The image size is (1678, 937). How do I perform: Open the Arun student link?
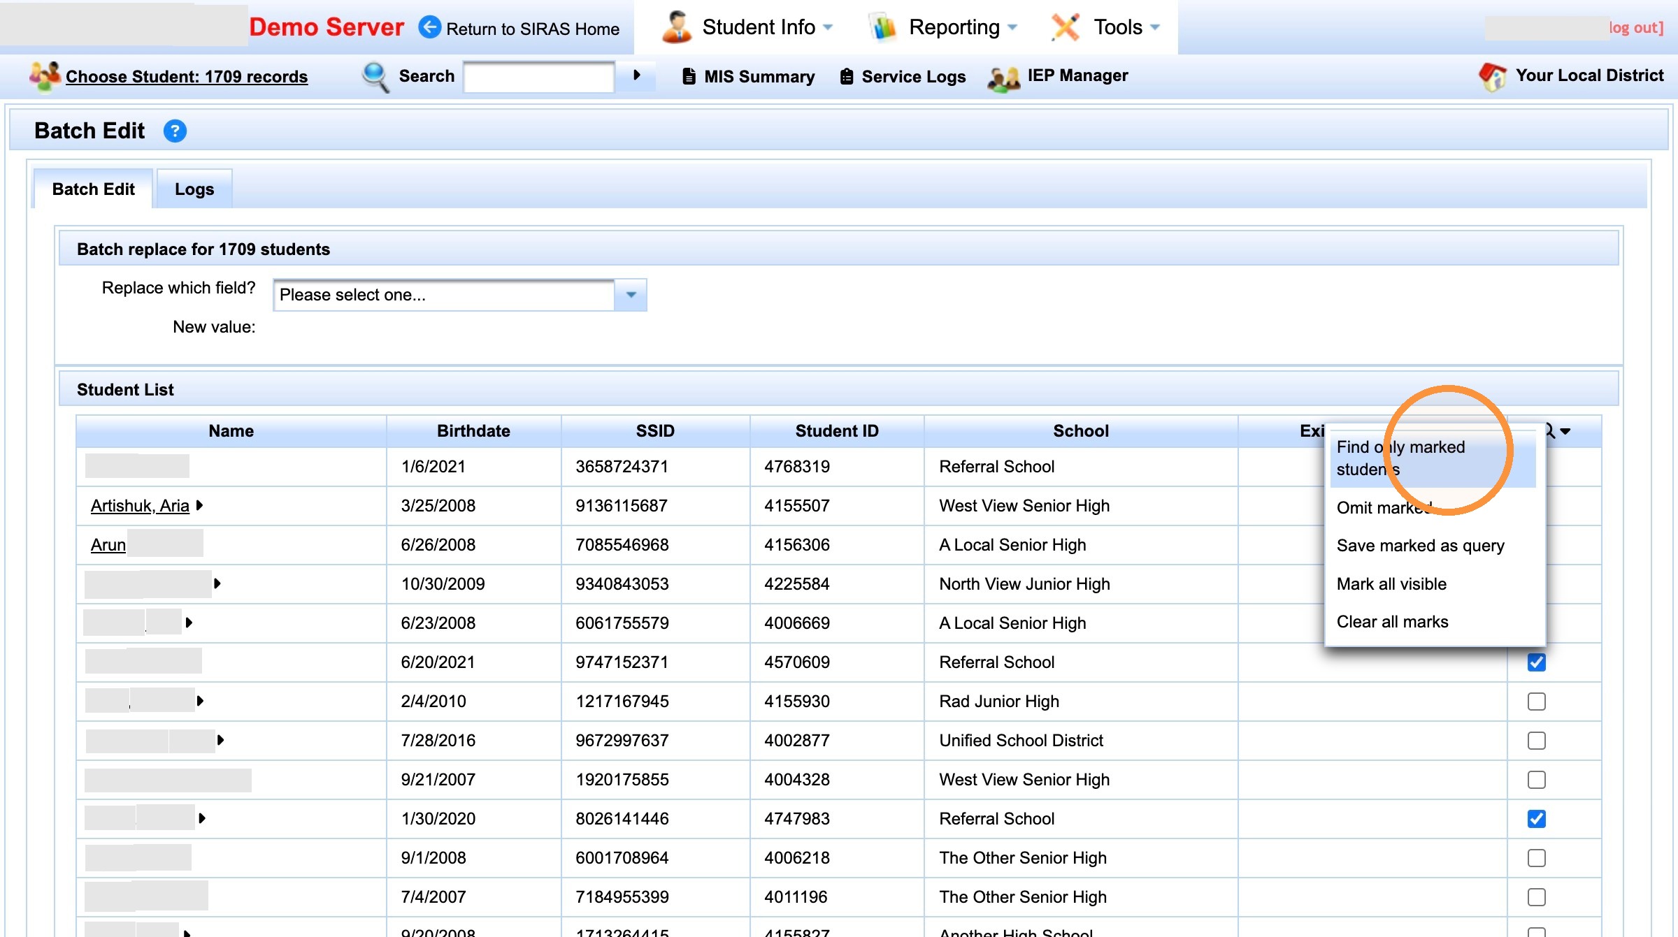coord(108,545)
